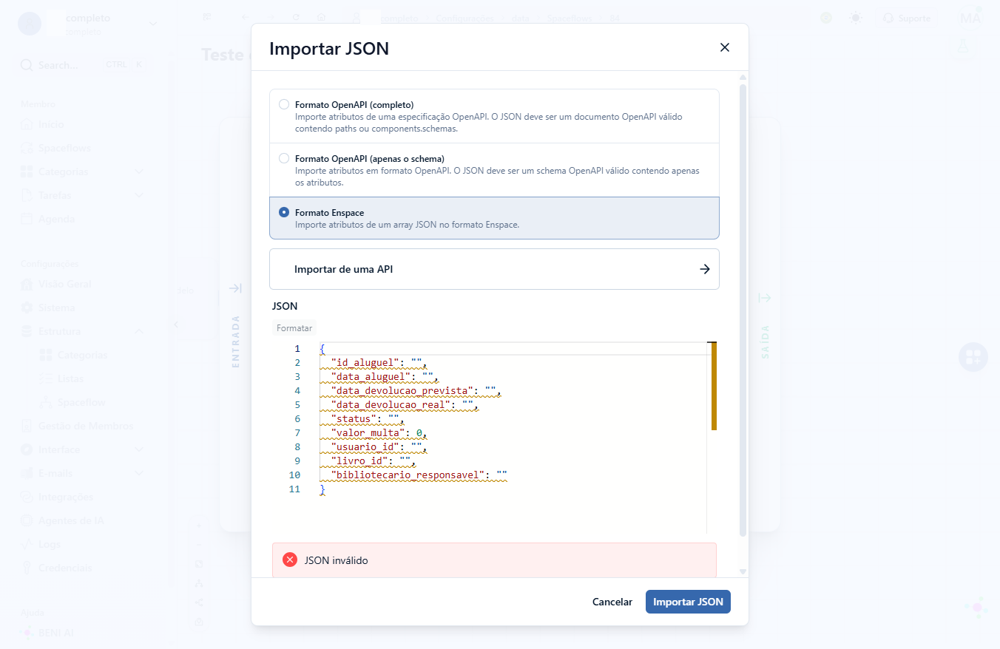Click the dialog scrollbar up arrow
The image size is (1000, 649).
coord(743,78)
